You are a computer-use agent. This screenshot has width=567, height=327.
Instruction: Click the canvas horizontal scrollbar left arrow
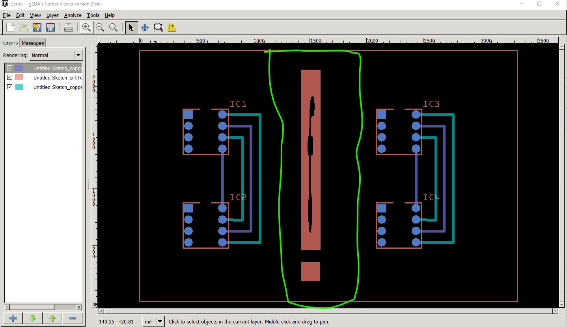tap(101, 311)
